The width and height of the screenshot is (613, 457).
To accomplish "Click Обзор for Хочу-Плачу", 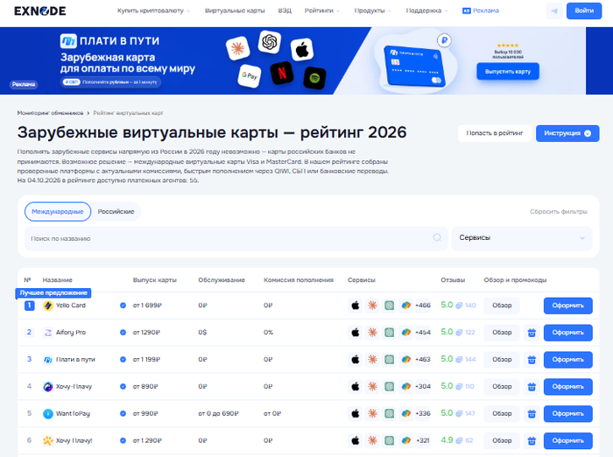I will [502, 387].
